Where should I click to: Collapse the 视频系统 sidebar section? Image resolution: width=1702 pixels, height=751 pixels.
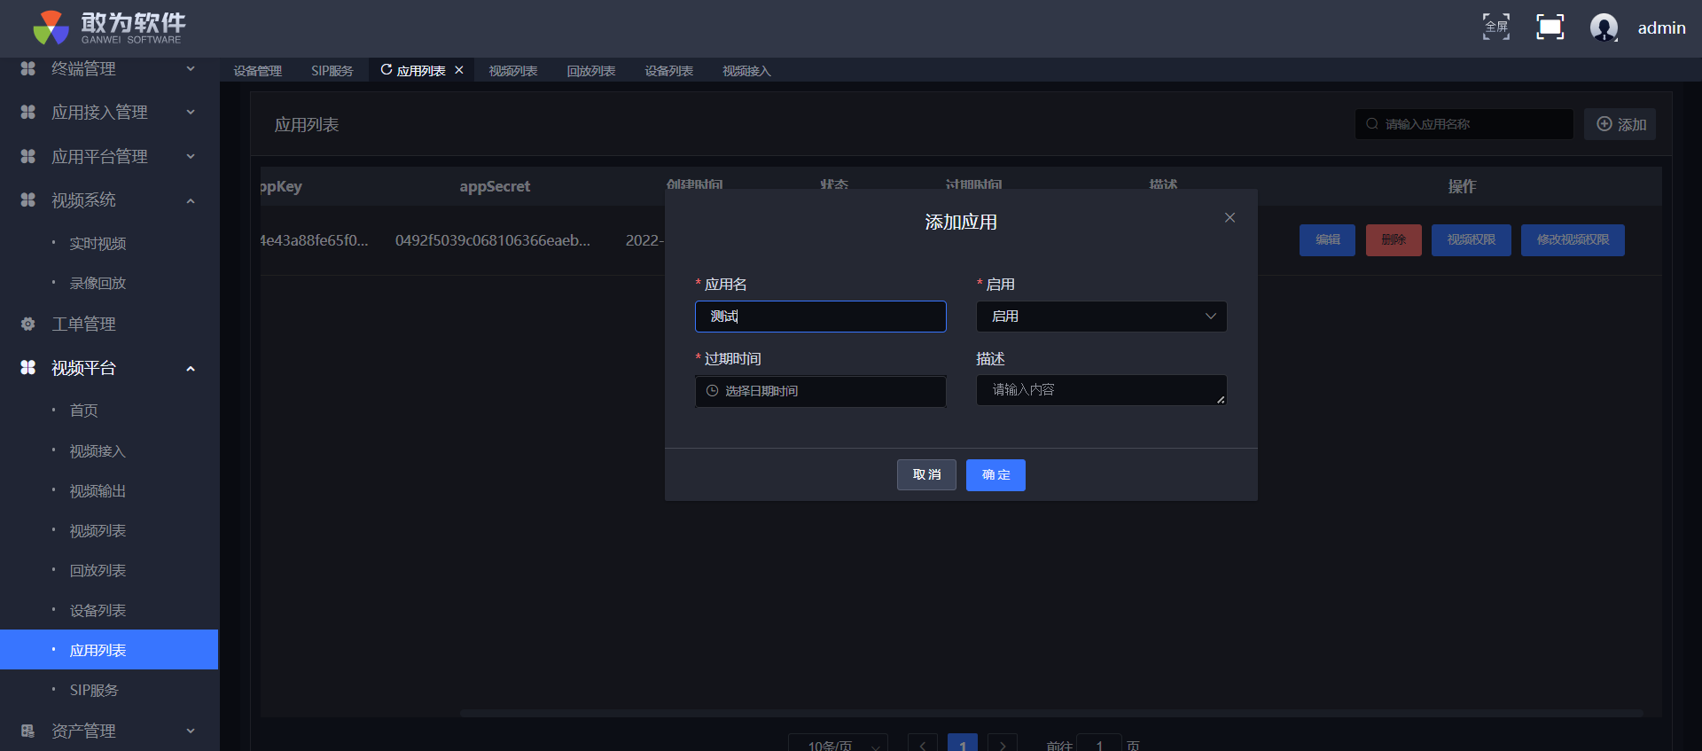190,201
